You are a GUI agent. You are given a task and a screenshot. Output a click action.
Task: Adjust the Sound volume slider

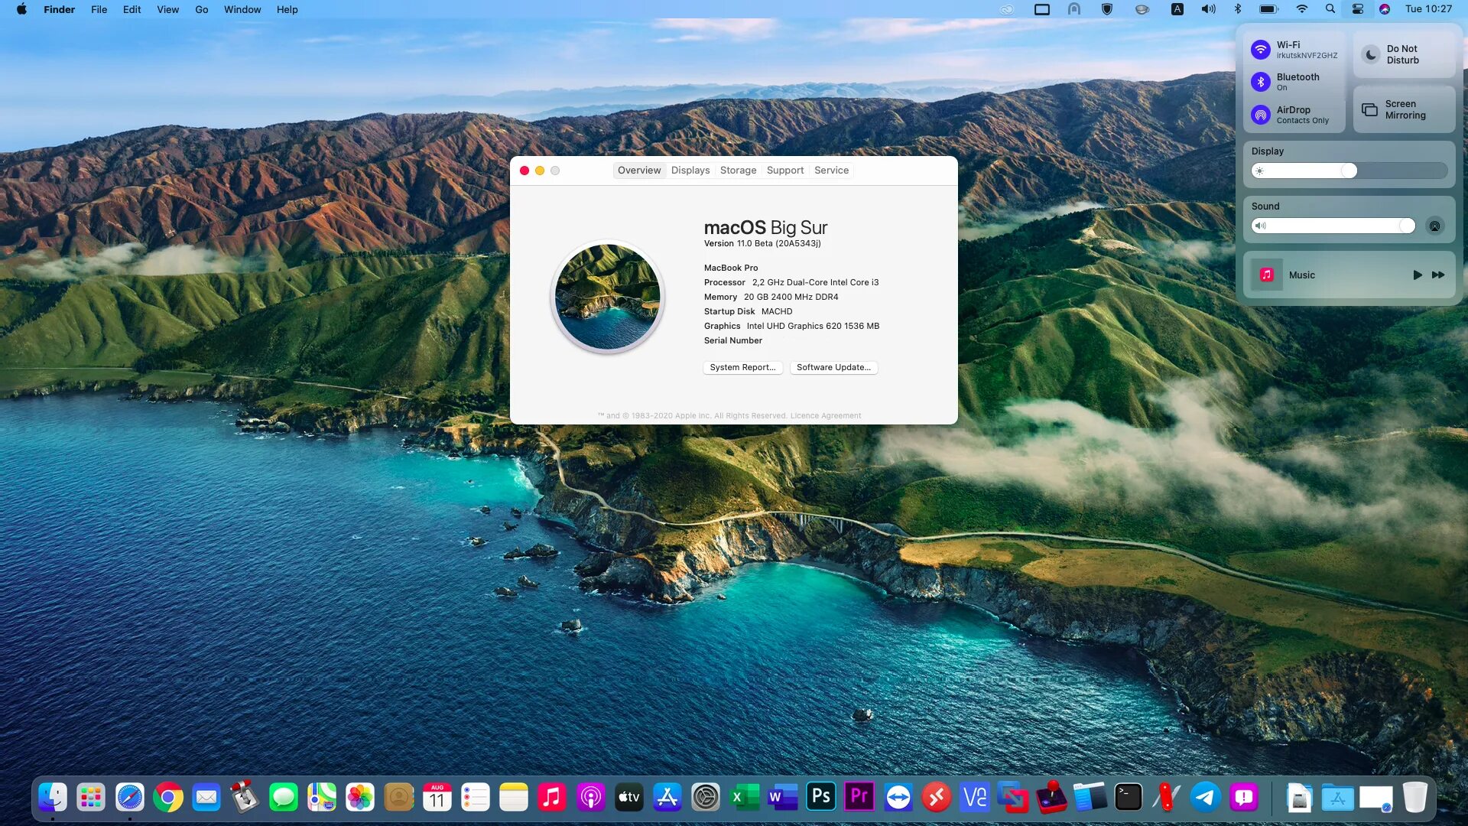[x=1333, y=226]
